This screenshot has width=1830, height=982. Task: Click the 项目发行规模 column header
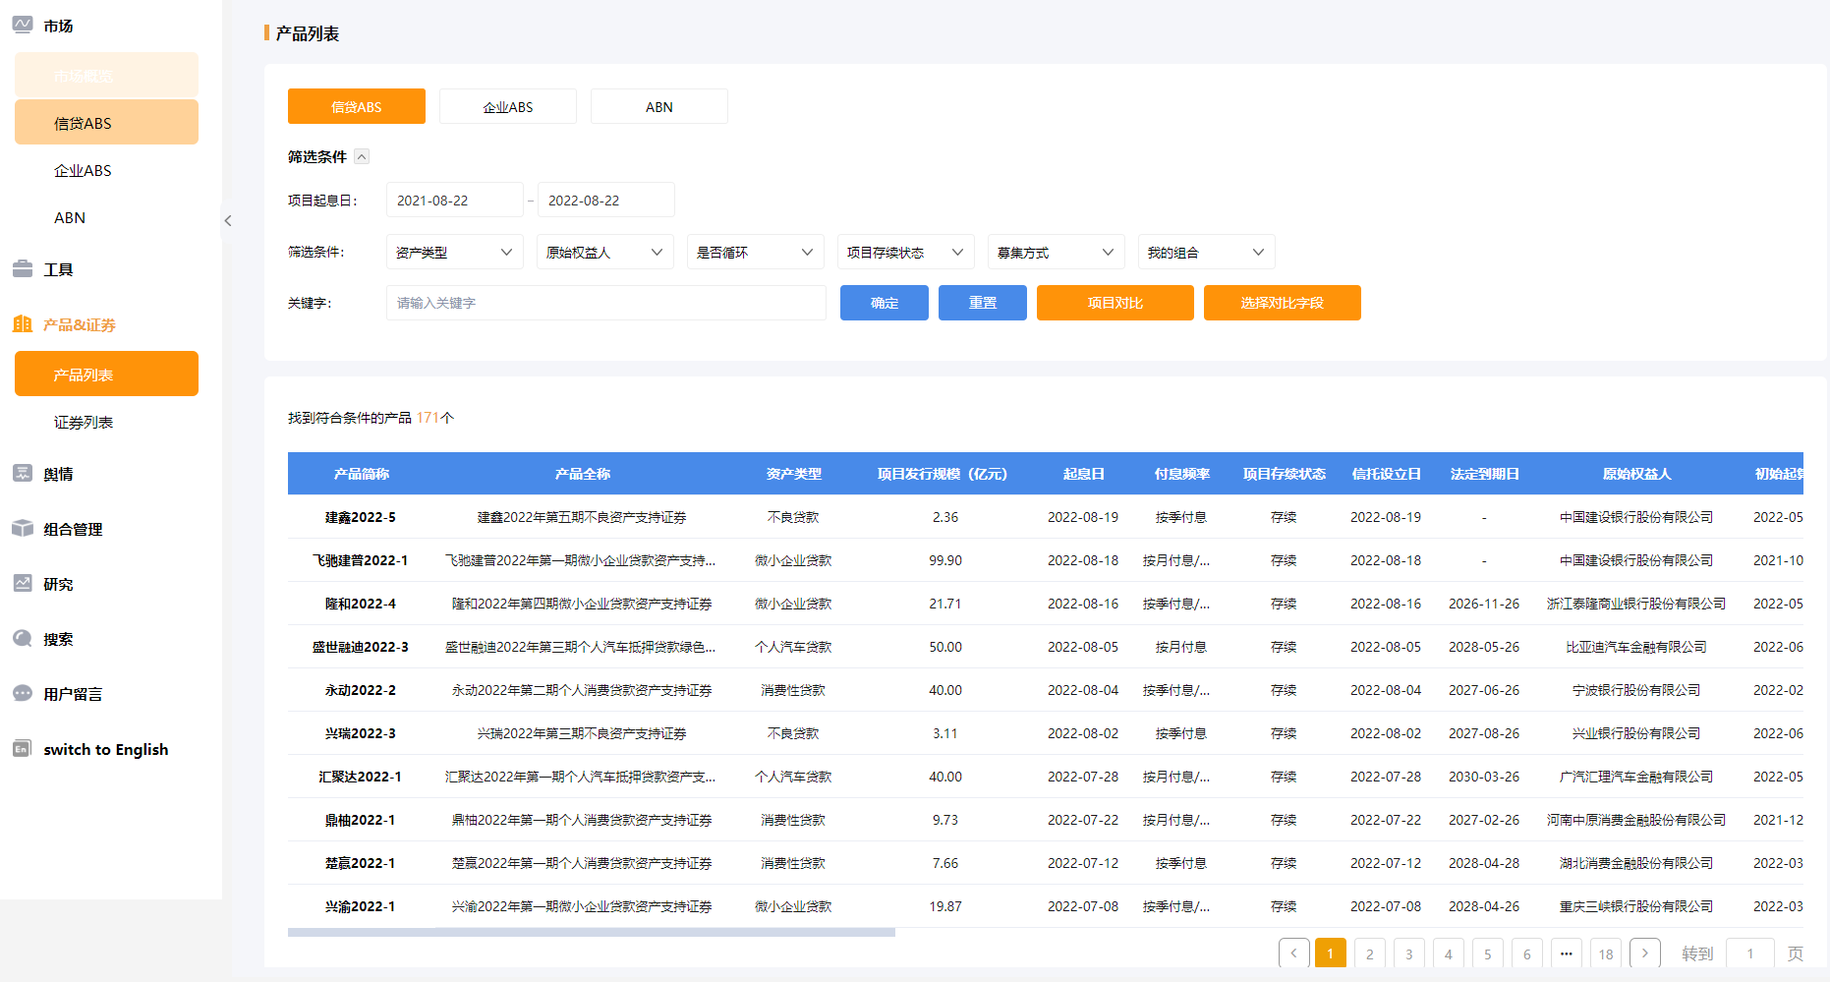click(943, 474)
